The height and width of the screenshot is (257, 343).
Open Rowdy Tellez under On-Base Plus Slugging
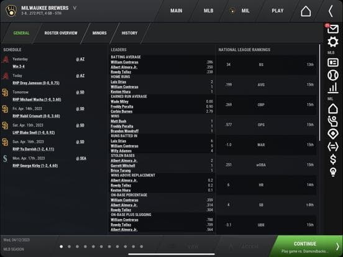(121, 225)
